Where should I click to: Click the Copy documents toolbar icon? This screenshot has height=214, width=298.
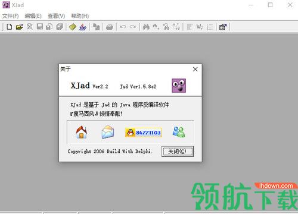[97, 27]
